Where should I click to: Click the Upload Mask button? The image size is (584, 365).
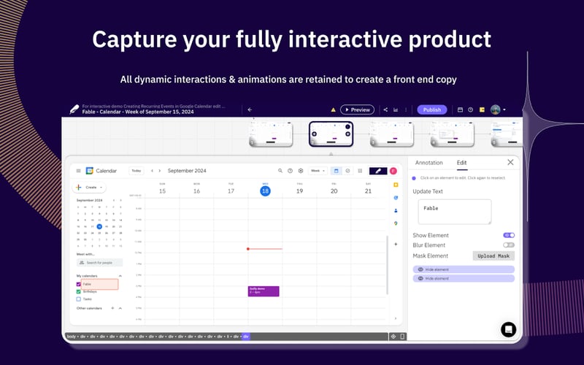[493, 256]
